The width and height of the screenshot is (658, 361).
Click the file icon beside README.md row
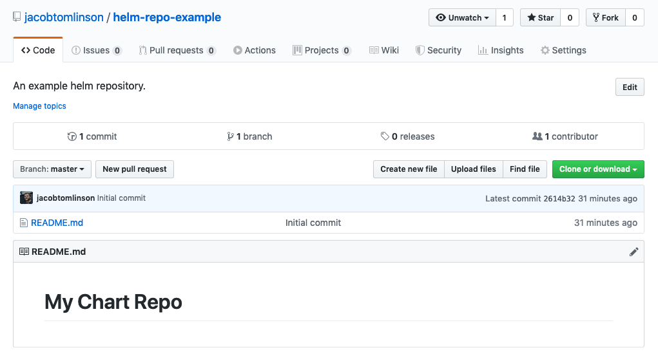24,223
